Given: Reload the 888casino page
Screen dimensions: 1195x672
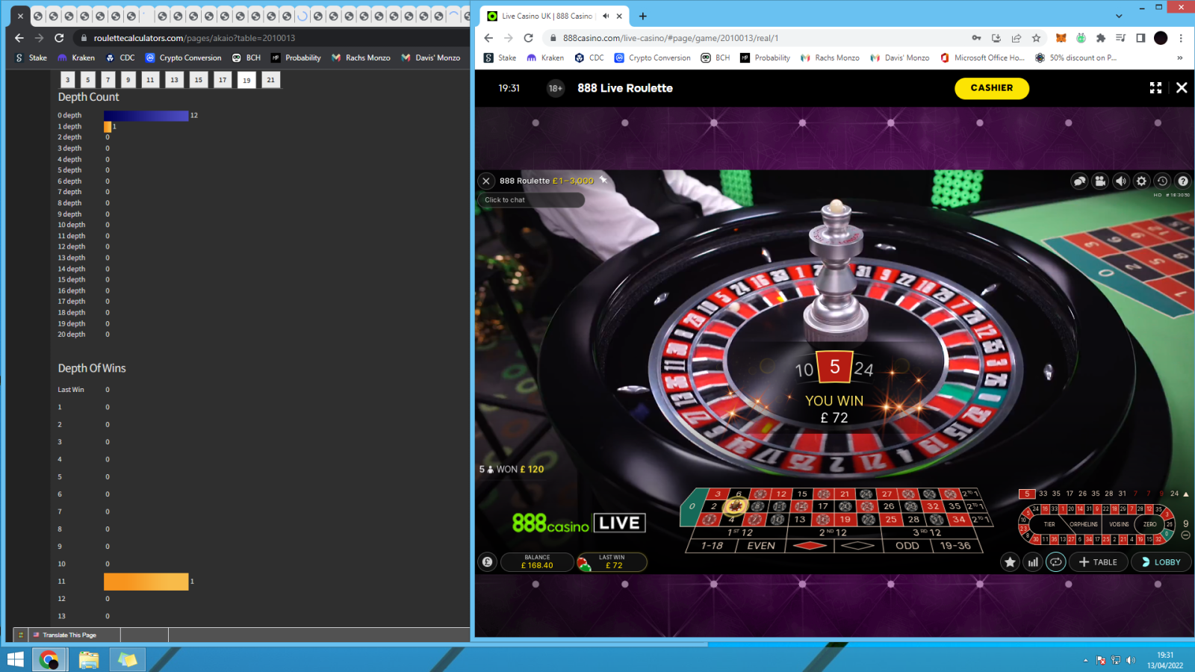Looking at the screenshot, I should [528, 38].
